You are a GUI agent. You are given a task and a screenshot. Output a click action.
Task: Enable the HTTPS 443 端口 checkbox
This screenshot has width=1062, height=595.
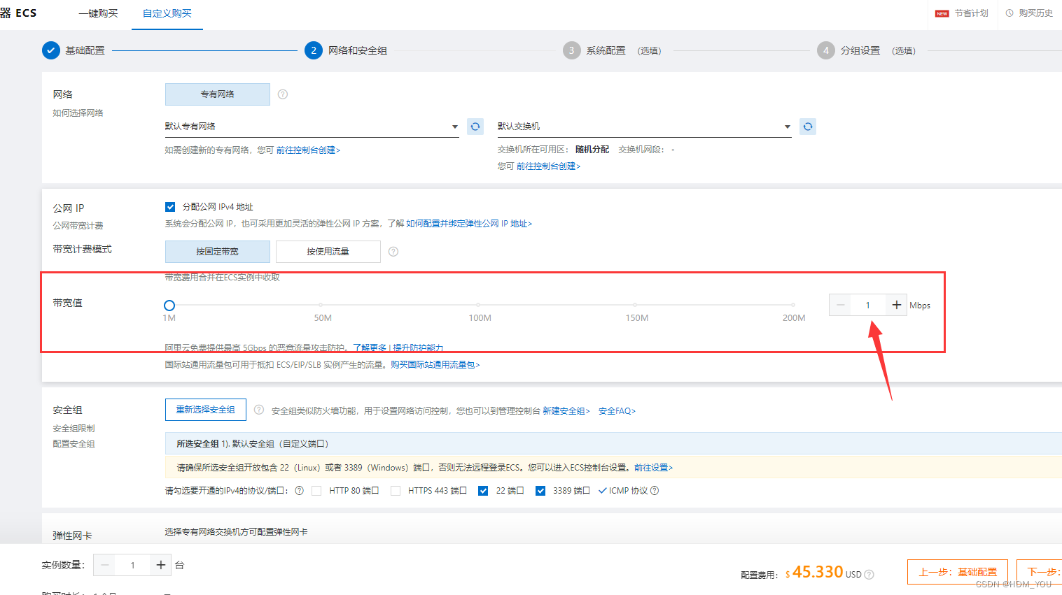tap(396, 490)
